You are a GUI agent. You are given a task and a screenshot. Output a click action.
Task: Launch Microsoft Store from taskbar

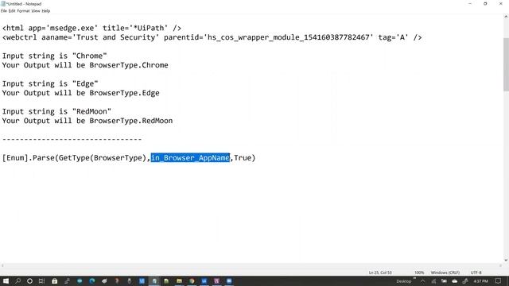(55, 281)
